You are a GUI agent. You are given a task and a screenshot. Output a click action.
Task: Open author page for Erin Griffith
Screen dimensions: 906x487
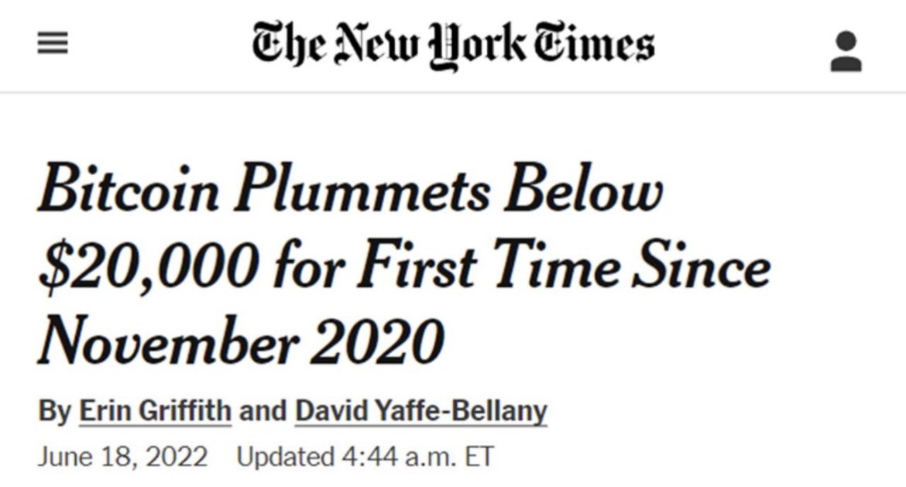(155, 411)
